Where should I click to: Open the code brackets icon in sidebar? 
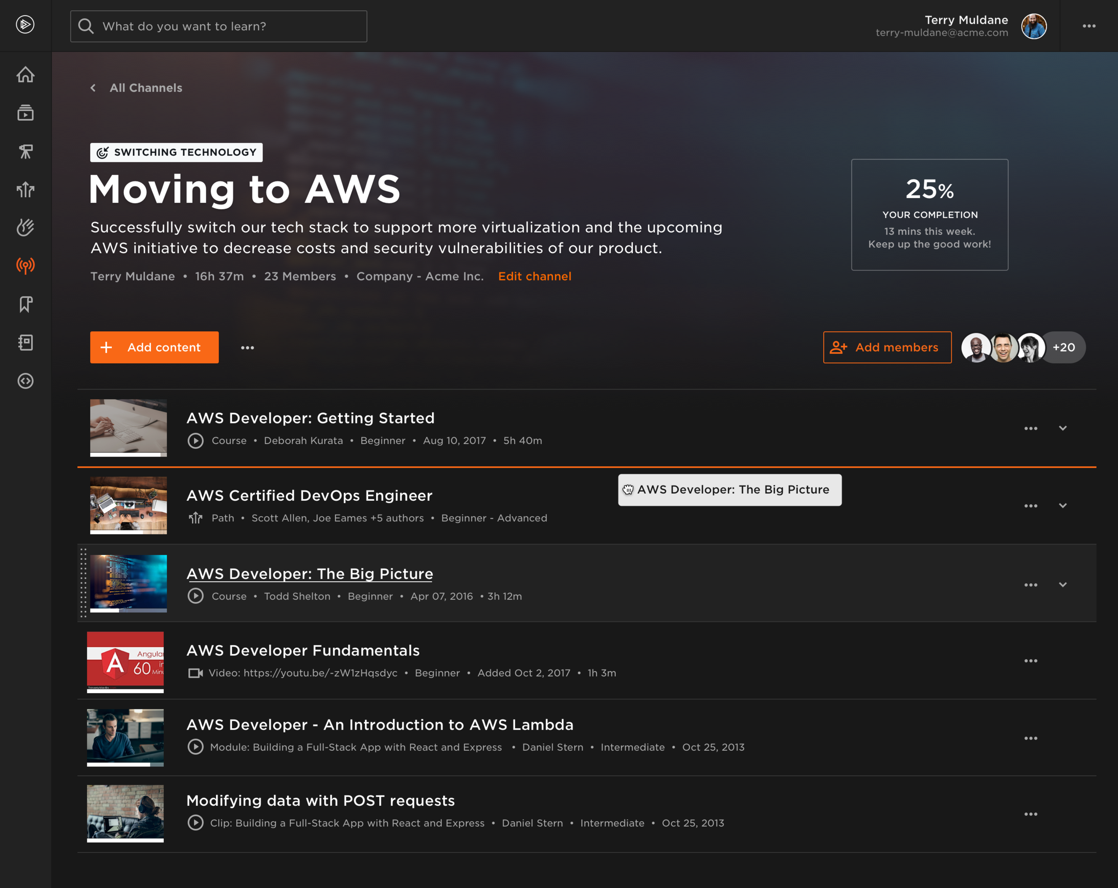[x=25, y=381]
